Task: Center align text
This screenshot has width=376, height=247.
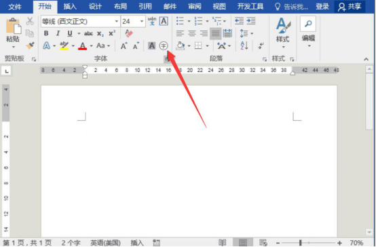Action: point(192,33)
